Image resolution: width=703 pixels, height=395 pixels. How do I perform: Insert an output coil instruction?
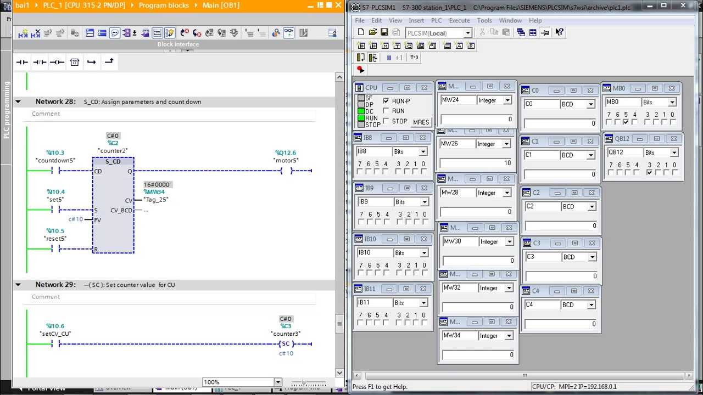click(57, 62)
